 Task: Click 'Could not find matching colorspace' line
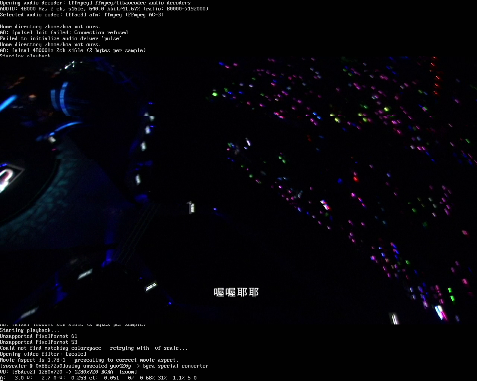coord(94,348)
